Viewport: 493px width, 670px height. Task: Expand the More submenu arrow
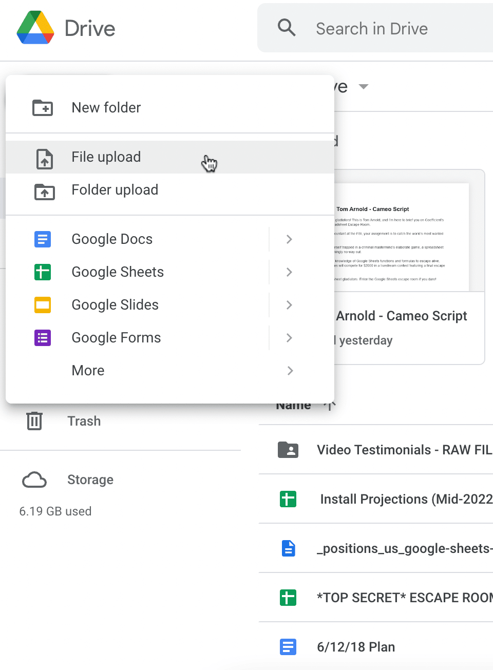click(x=290, y=371)
